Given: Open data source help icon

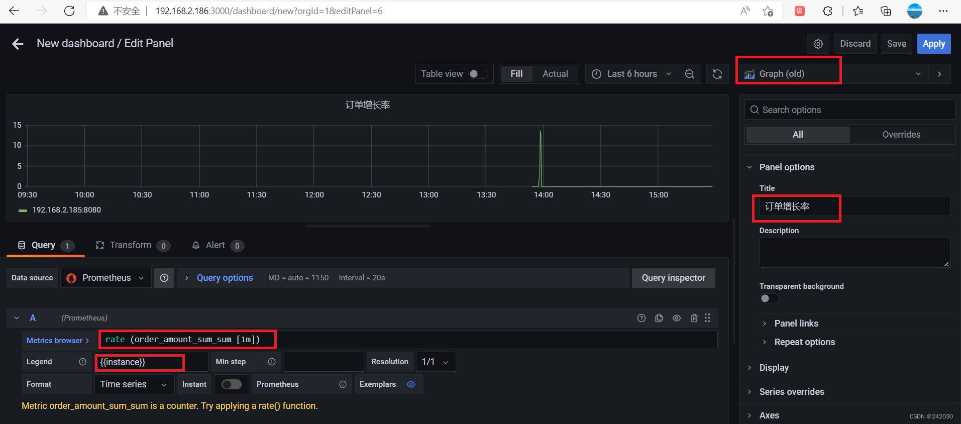Looking at the screenshot, I should coord(164,278).
